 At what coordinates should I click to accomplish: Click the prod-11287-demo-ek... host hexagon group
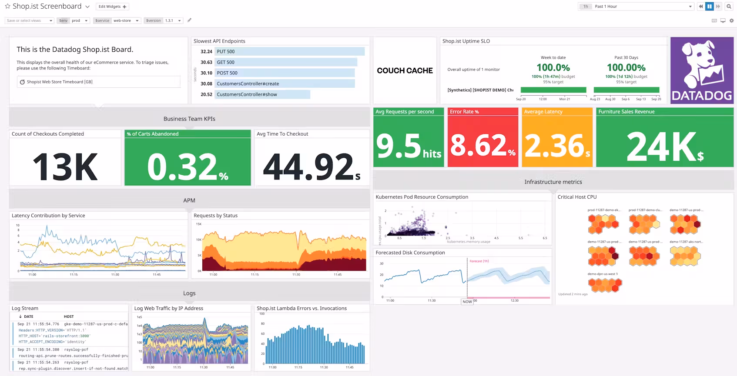click(x=603, y=224)
